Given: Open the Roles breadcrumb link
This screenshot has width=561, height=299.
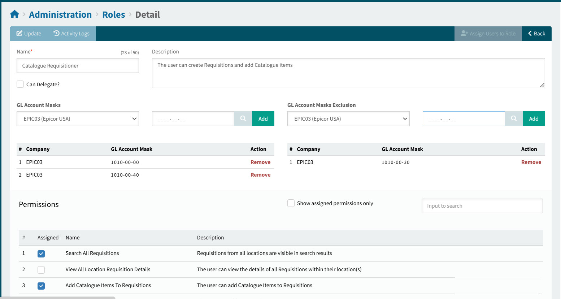Looking at the screenshot, I should [113, 15].
